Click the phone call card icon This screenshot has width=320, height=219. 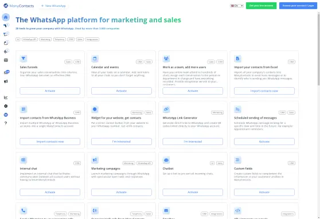(x=24, y=210)
